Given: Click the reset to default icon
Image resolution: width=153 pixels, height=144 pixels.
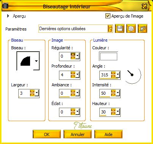Looking at the screenshot, I should [142, 28].
